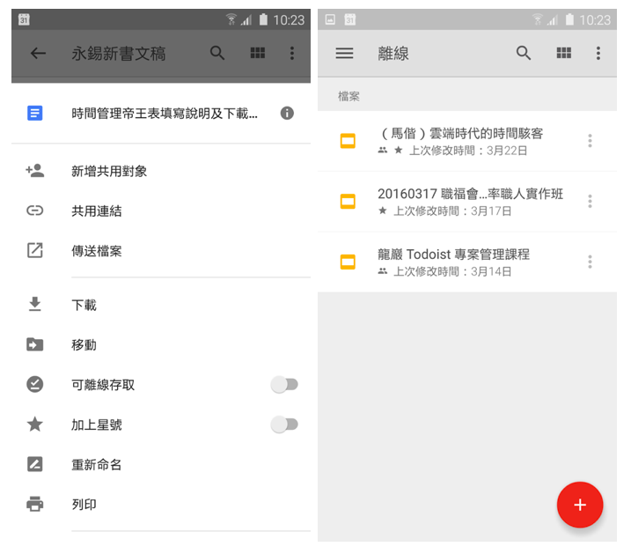Image resolution: width=631 pixels, height=554 pixels.
Task: Tap the red plus button to create new
Action: pyautogui.click(x=580, y=505)
